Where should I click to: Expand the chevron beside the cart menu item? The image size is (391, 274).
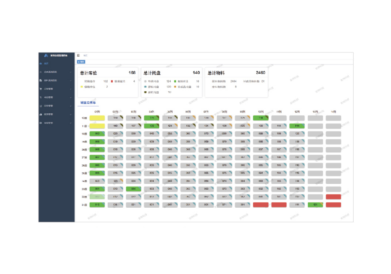click(70, 89)
